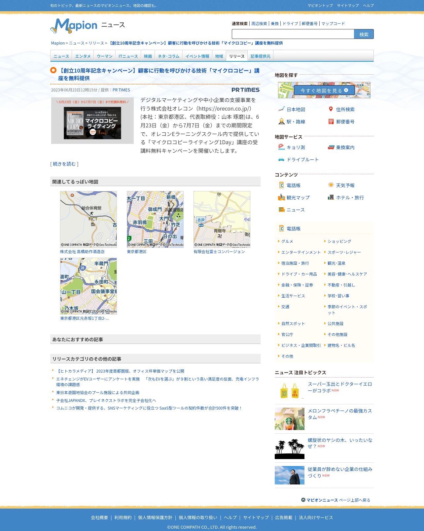The height and width of the screenshot is (531, 424).
Task: Select マップコード search mode
Action: (x=333, y=23)
